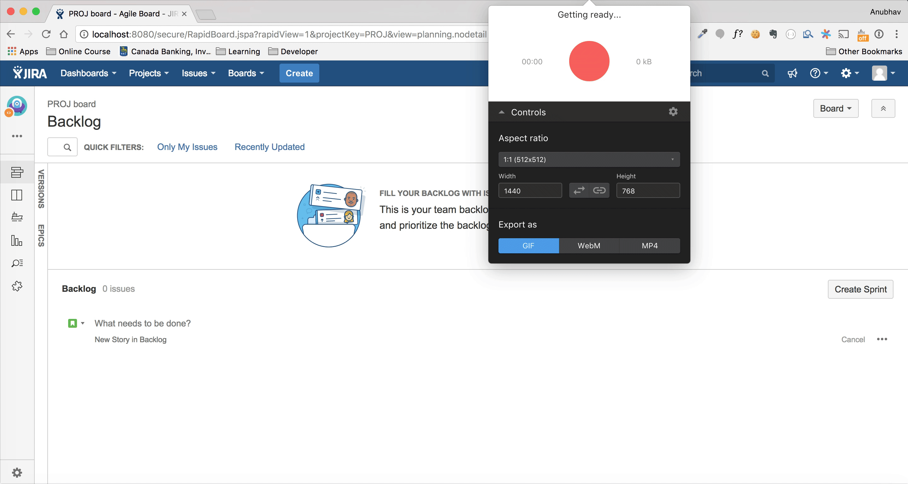Click the settings gear icon in navbar
Screen dimensions: 908x484
[x=847, y=73]
